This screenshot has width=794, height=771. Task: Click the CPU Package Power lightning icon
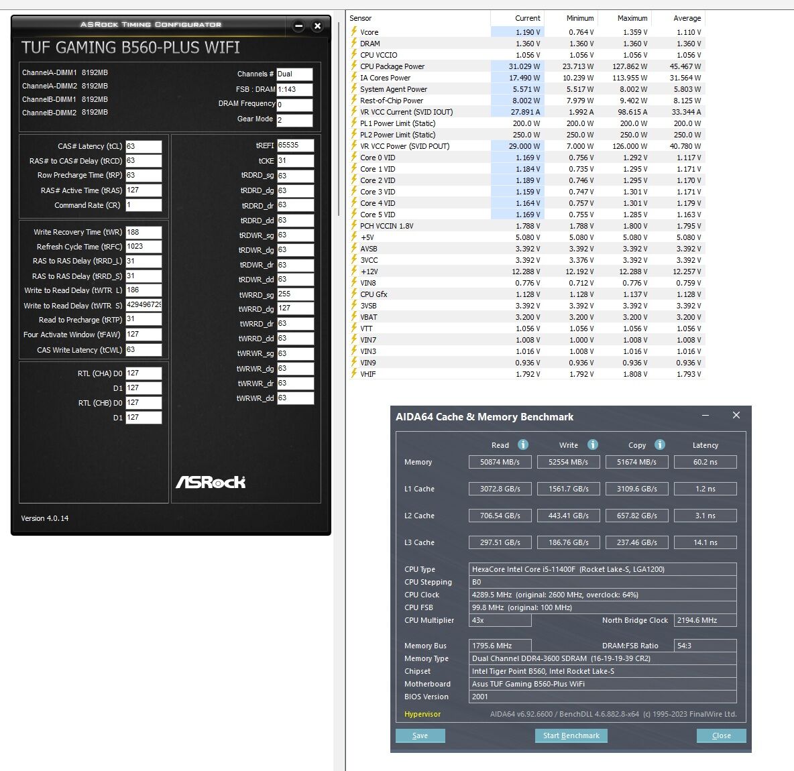point(354,66)
